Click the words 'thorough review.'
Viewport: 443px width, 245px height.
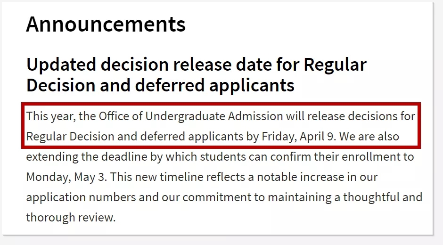tap(71, 218)
